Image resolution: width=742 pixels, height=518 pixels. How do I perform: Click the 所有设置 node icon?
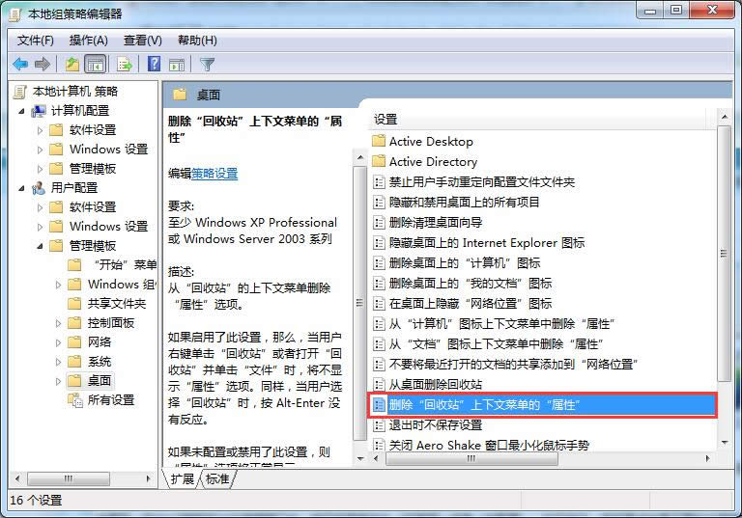74,400
